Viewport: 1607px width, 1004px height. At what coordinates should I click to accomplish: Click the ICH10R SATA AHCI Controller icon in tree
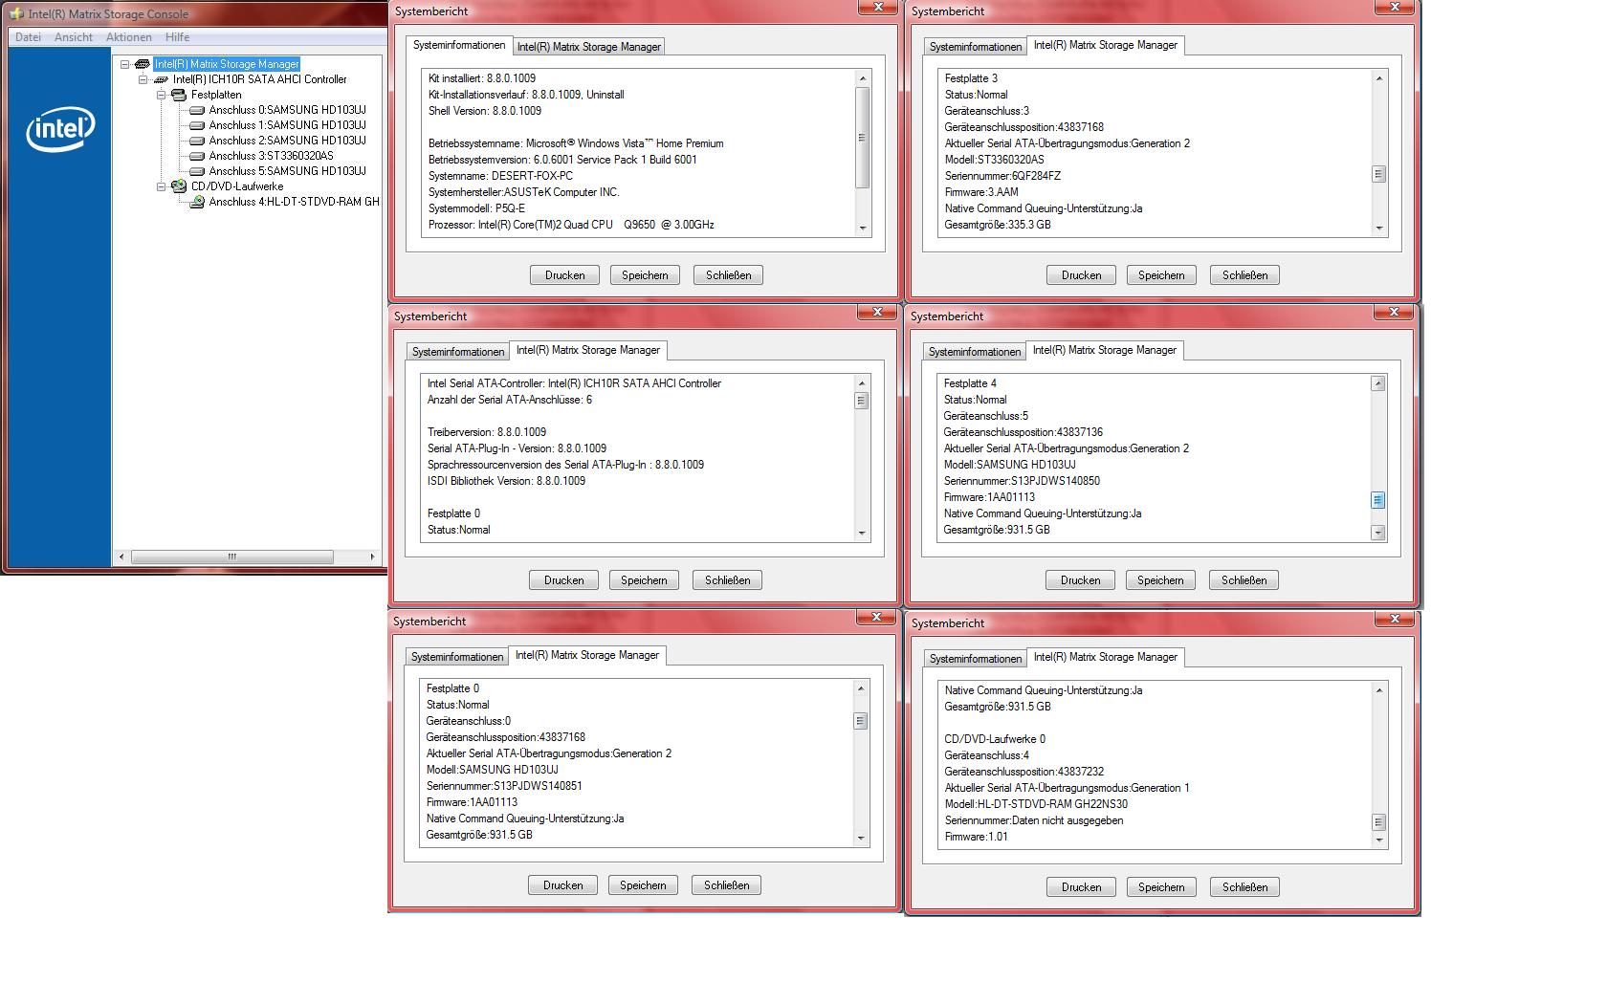[x=161, y=79]
